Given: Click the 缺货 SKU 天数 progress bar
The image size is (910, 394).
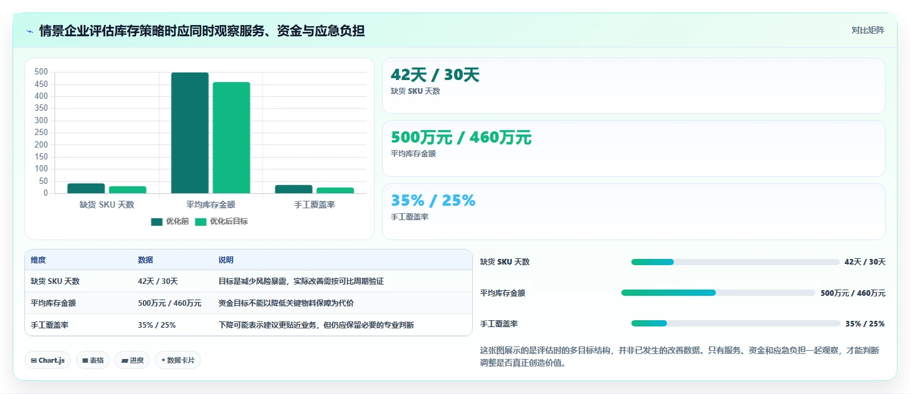Looking at the screenshot, I should click(735, 262).
